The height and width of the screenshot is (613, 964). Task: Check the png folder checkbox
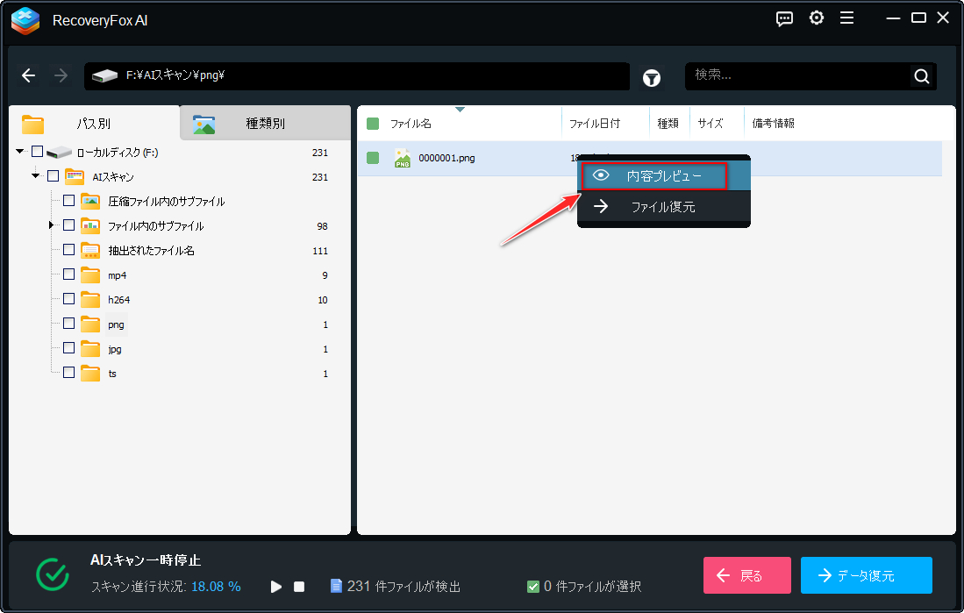point(68,324)
